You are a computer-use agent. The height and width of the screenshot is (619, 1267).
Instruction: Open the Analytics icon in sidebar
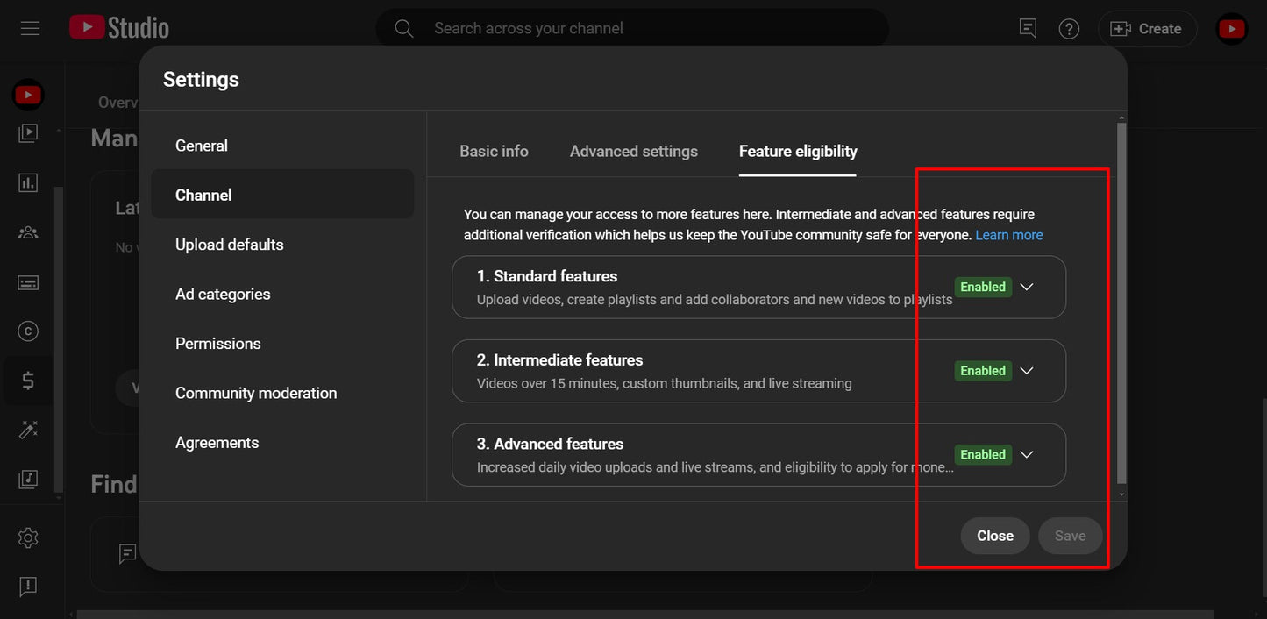[x=28, y=182]
